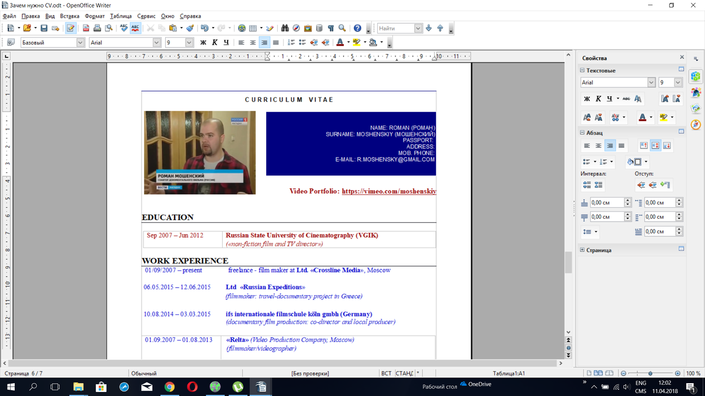Click Find Next down arrow icon
Viewport: 705px width, 396px height.
[429, 28]
